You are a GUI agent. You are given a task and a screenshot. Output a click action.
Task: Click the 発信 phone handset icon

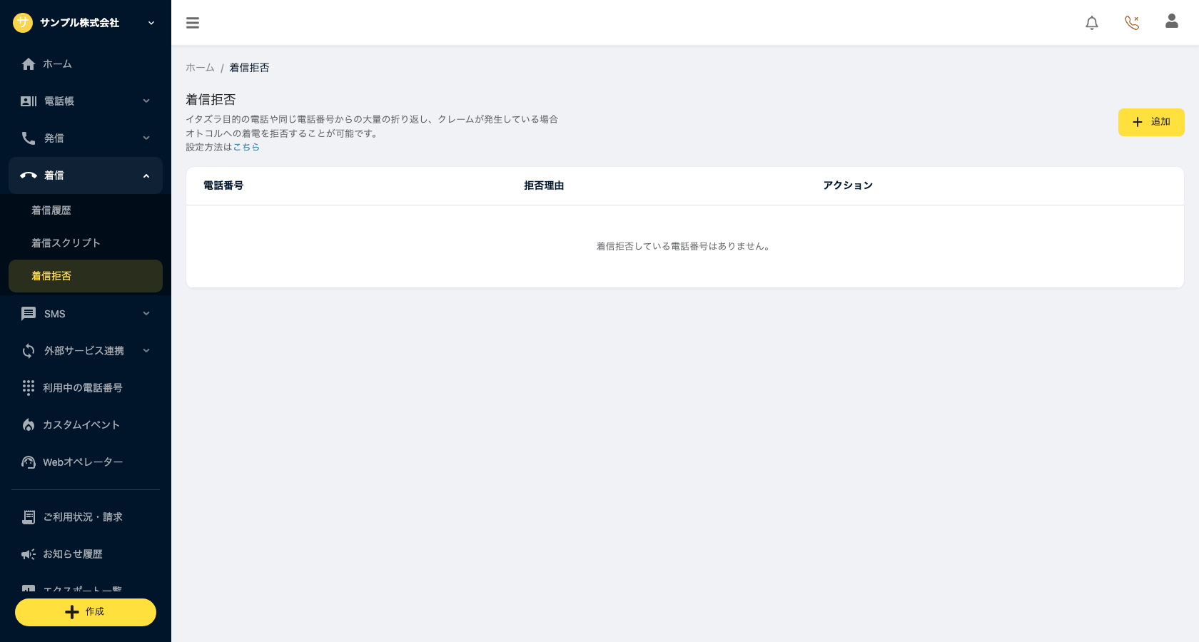point(29,138)
